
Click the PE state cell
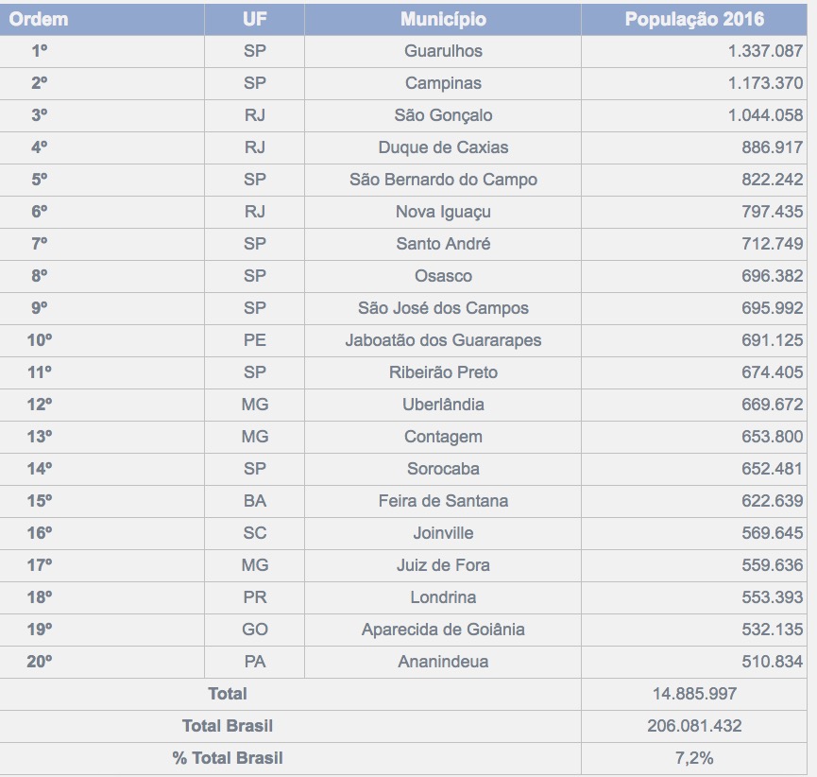(254, 340)
